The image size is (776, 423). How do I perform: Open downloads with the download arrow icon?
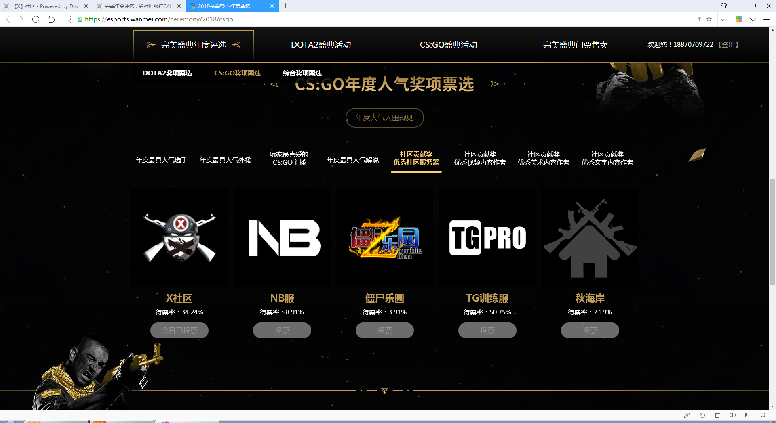click(x=753, y=19)
